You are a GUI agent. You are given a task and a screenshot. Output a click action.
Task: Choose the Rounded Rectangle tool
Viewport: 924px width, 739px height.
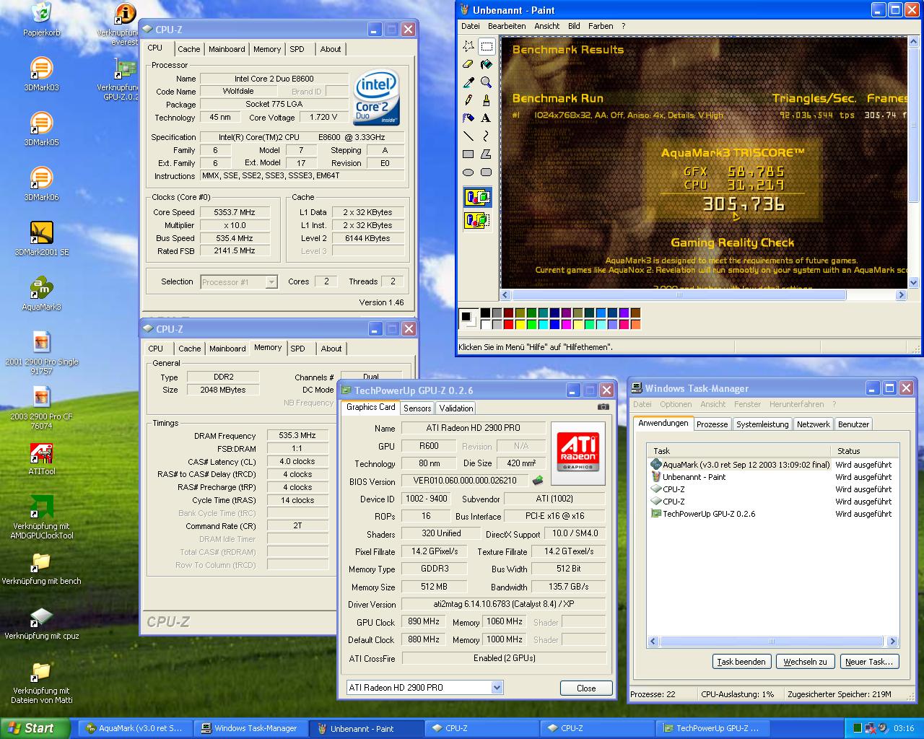pyautogui.click(x=487, y=172)
